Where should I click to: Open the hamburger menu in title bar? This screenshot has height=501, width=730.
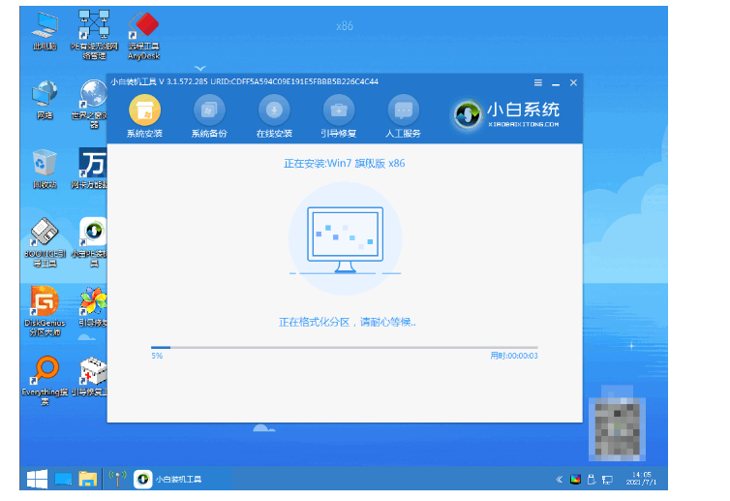[x=538, y=82]
